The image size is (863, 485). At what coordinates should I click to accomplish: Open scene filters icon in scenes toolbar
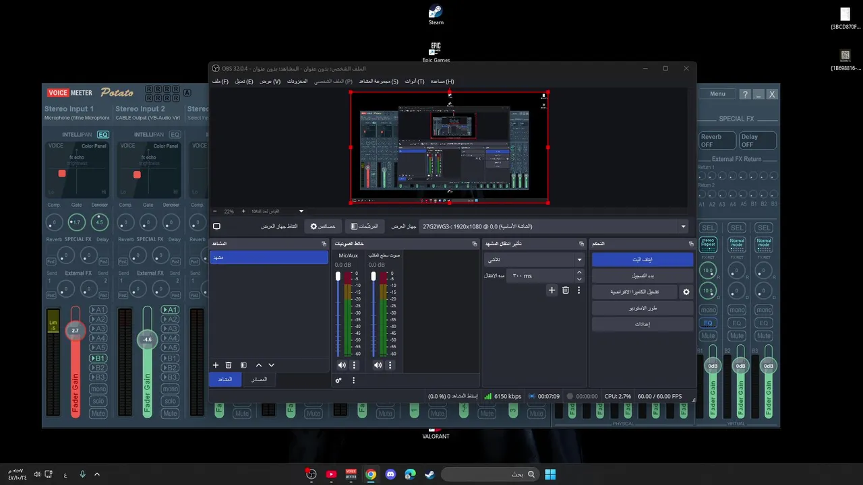coord(243,365)
